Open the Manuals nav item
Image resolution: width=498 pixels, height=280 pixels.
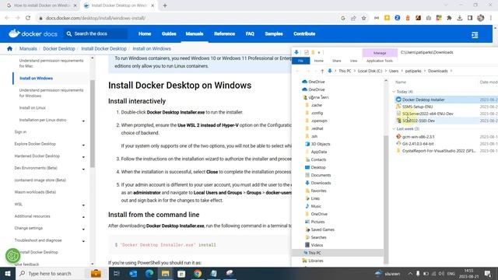click(x=195, y=33)
